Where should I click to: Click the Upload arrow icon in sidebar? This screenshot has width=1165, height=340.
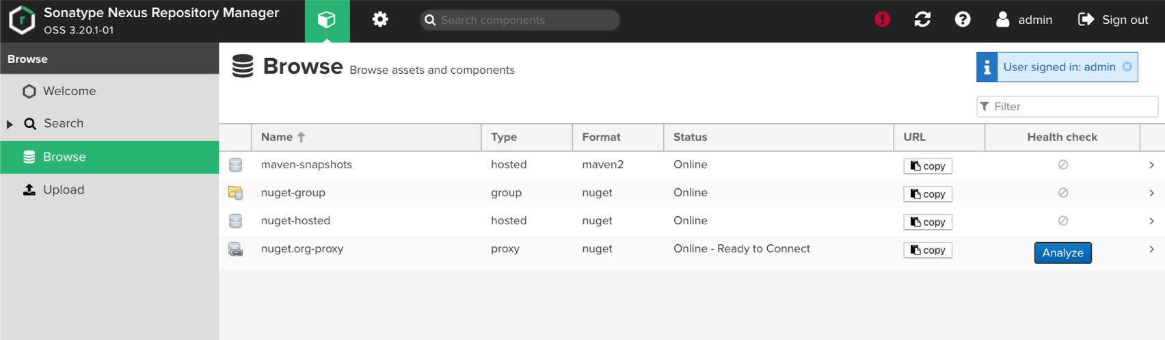click(29, 189)
